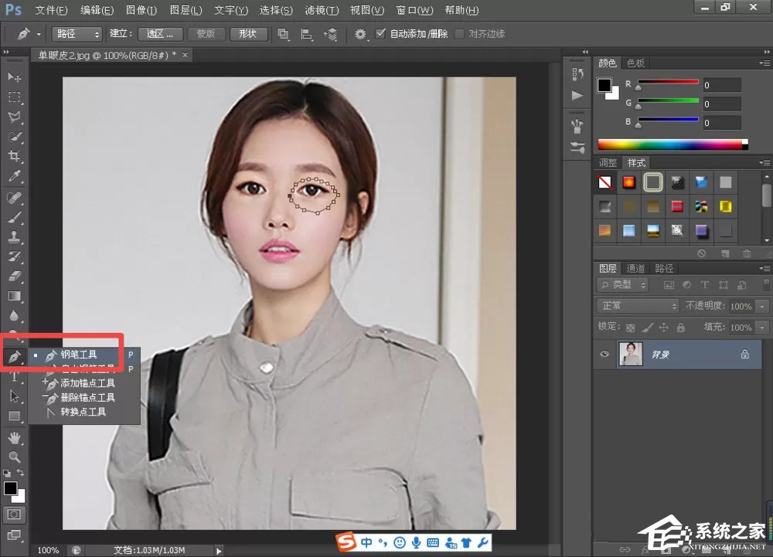Toggle Quick Mask mode icon
This screenshot has height=557, width=773.
click(14, 515)
